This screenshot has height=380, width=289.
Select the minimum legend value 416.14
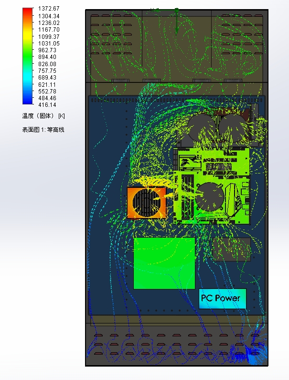[47, 105]
